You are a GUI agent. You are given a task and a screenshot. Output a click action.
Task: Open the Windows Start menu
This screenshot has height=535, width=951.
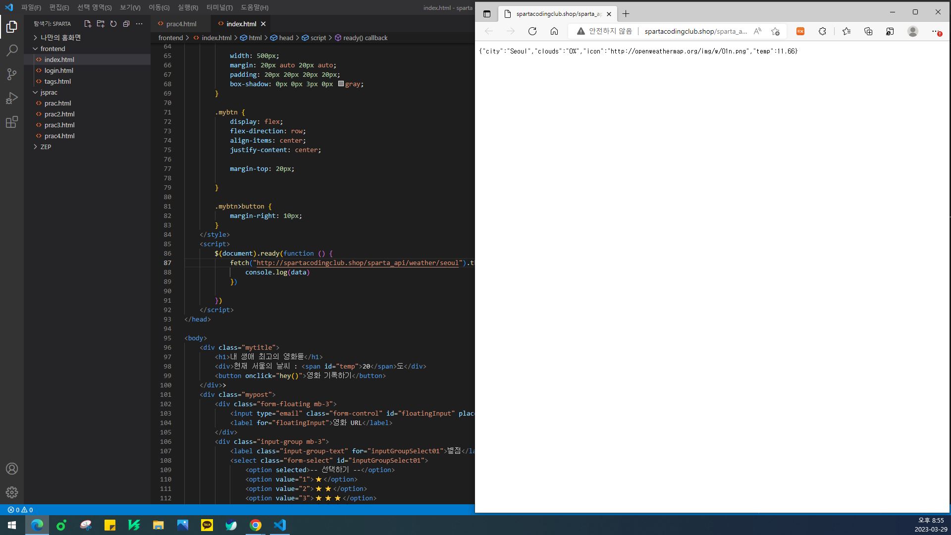12,525
